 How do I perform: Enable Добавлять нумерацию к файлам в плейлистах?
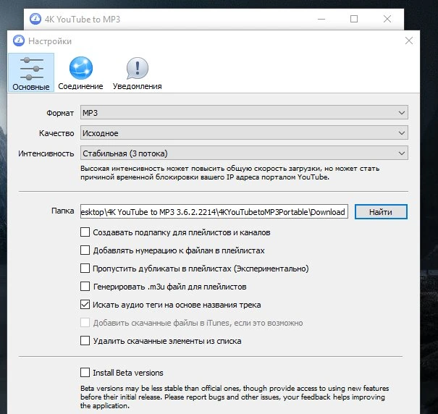point(85,250)
